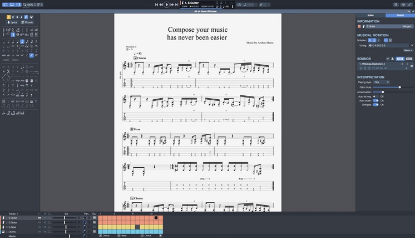Toggle Stringed switch
Viewport: 415px width, 238px height.
pos(376,105)
